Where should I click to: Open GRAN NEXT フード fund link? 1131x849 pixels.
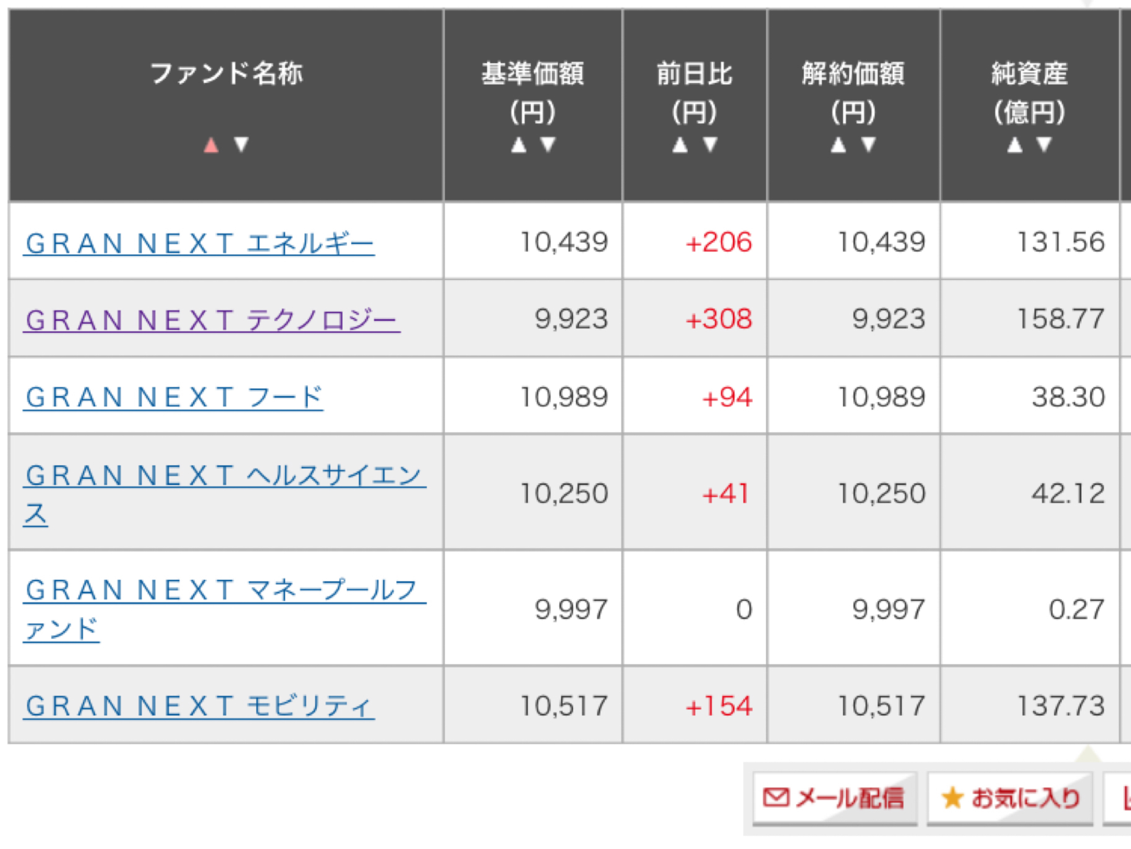(x=174, y=398)
